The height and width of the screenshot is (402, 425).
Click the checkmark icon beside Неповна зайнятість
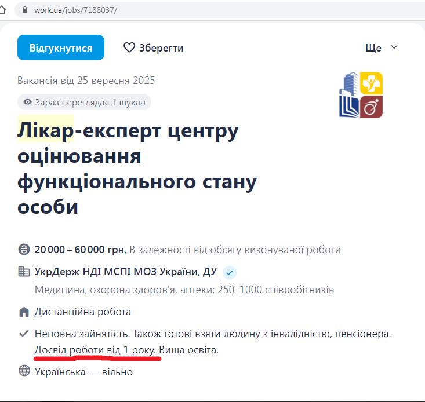[24, 334]
